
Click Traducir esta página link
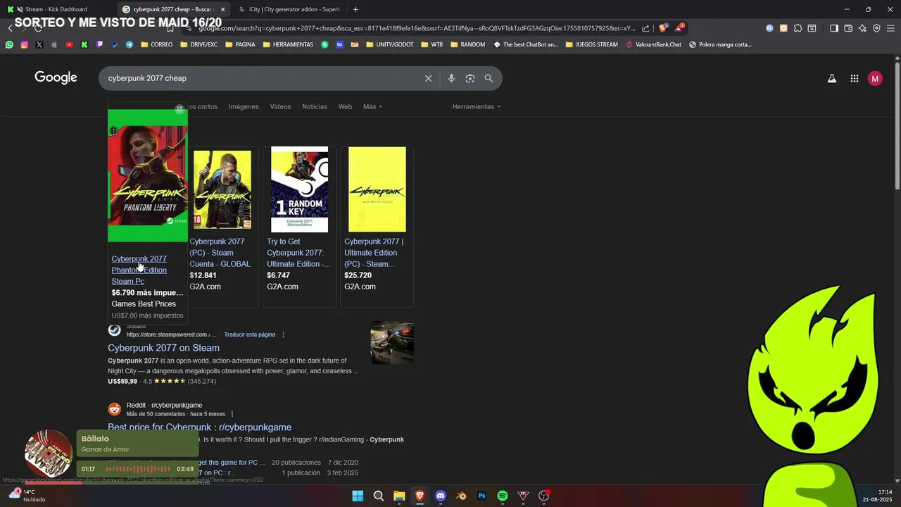point(249,334)
